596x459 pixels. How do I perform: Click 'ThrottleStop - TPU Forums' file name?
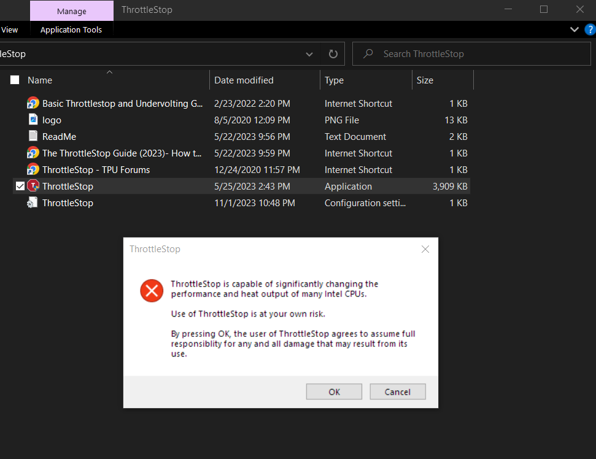(x=96, y=170)
